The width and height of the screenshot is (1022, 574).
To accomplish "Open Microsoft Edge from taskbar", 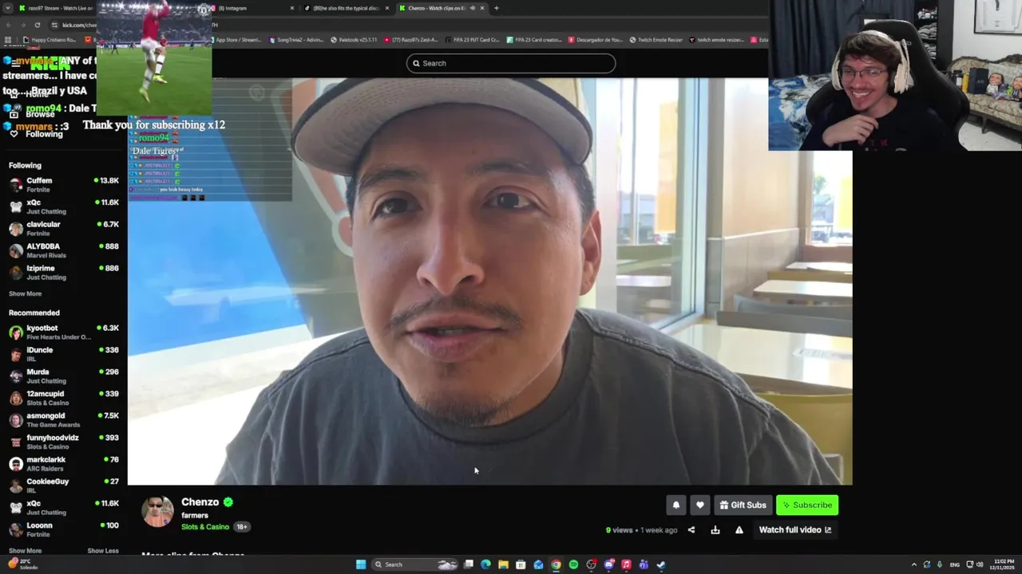I will 485,564.
